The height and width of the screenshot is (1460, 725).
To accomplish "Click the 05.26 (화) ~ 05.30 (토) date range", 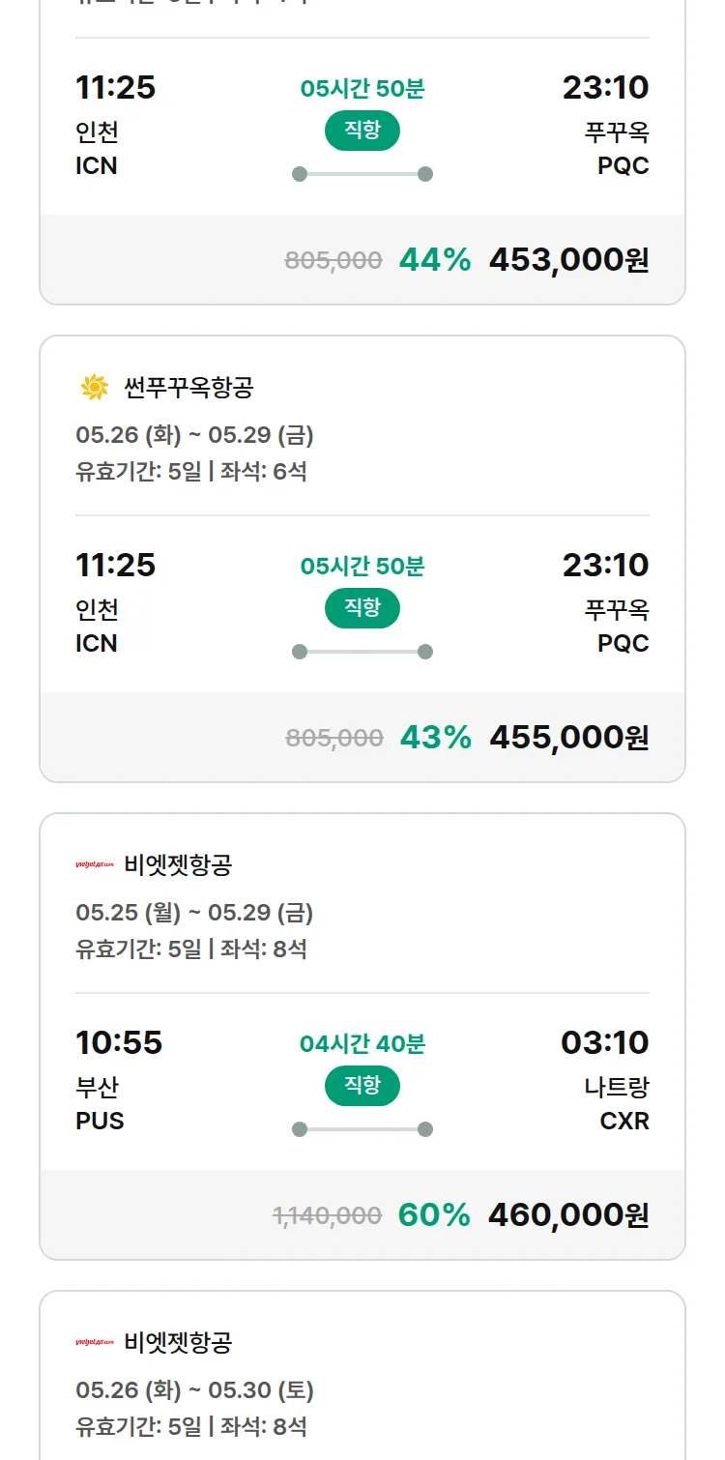I will tap(194, 1390).
